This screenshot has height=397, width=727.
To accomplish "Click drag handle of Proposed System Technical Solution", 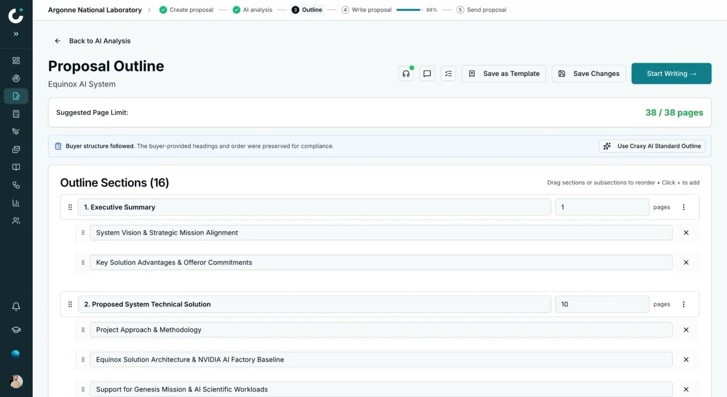I will click(70, 305).
